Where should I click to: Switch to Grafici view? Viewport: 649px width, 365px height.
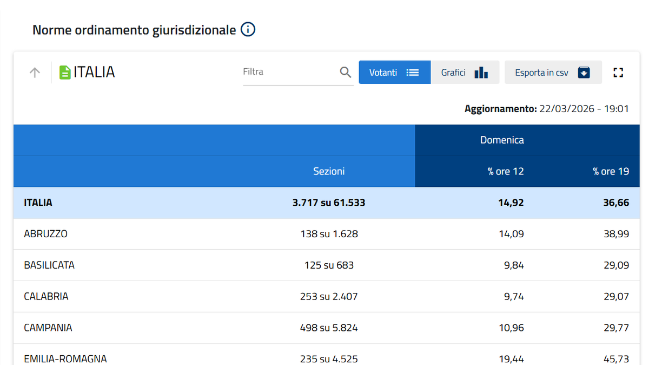(x=465, y=72)
